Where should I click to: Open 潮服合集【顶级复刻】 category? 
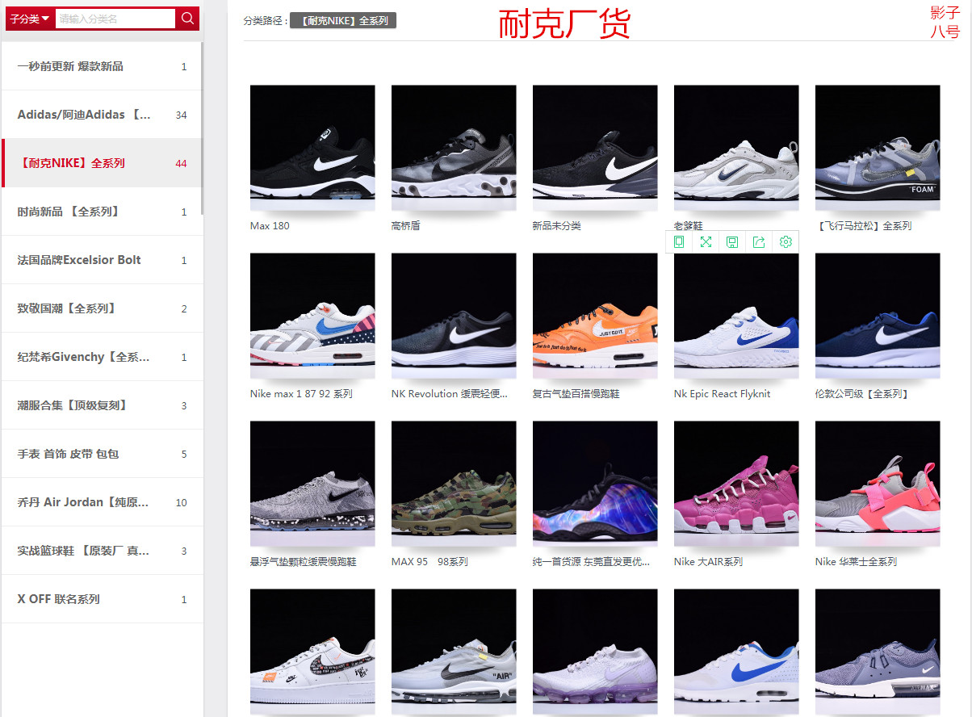102,405
